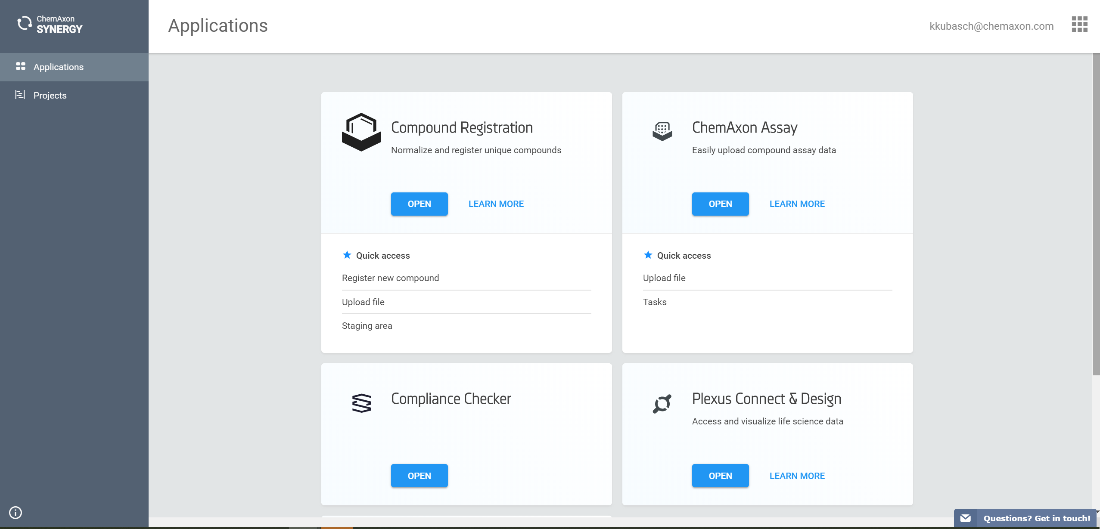This screenshot has width=1100, height=529.
Task: Open Plexus Connect & Design
Action: click(x=720, y=476)
